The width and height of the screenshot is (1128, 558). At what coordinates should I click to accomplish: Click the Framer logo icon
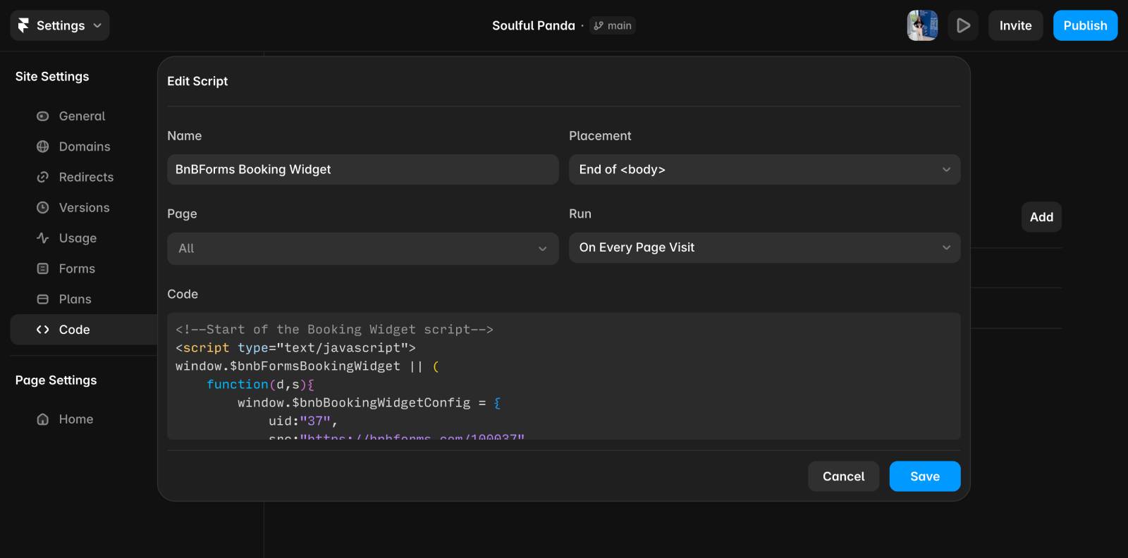(x=23, y=25)
